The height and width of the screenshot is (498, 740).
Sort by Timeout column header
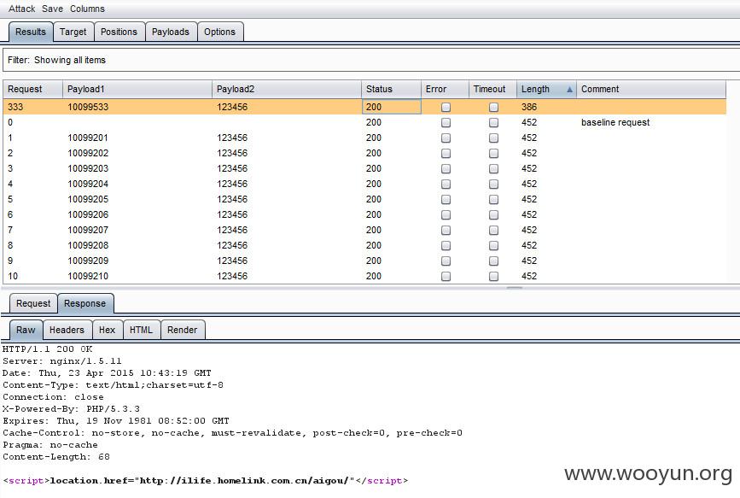[492, 89]
